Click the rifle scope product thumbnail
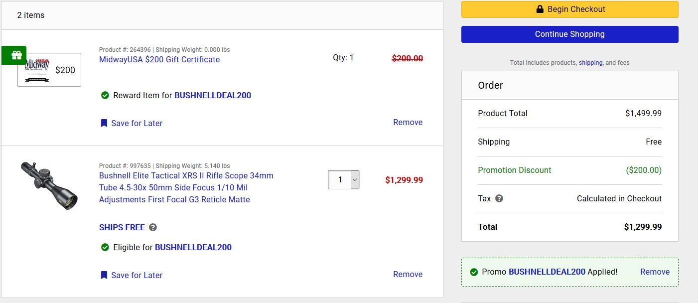The height and width of the screenshot is (303, 698). pyautogui.click(x=49, y=185)
